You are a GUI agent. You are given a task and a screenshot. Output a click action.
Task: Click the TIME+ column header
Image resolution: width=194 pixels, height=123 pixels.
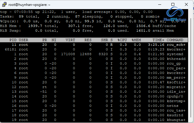158,40
